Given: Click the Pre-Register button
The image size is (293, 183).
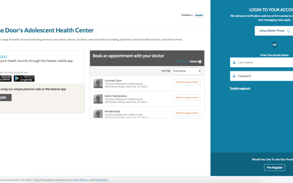Looking at the screenshot, I should (274, 167).
